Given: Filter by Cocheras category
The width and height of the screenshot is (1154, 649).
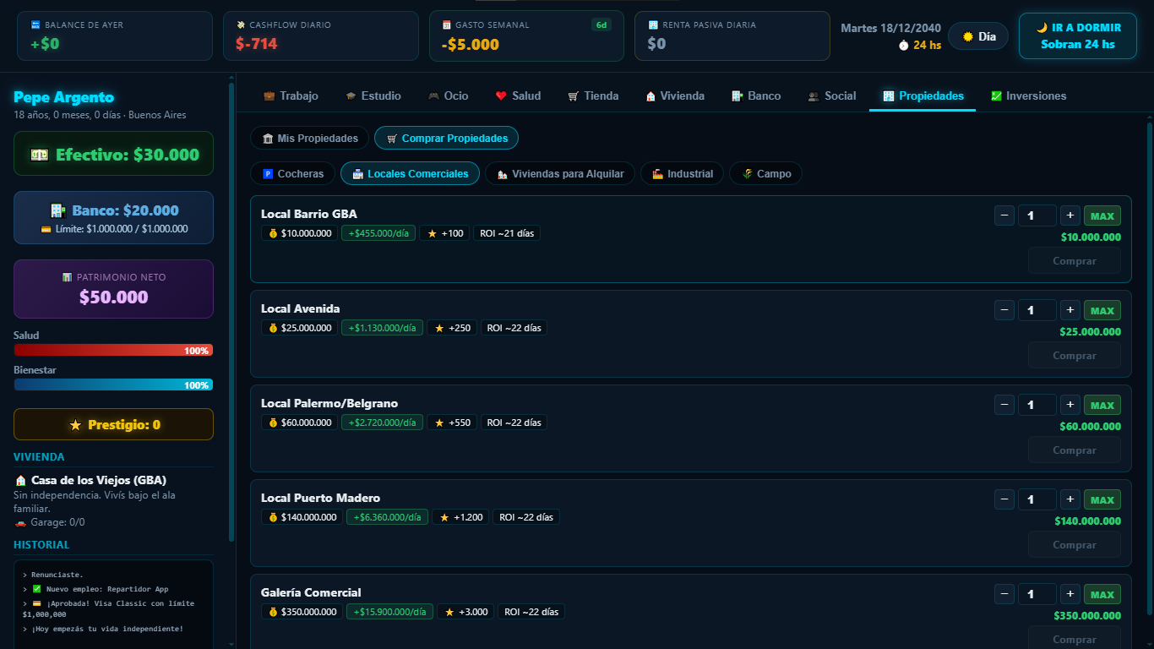Looking at the screenshot, I should tap(293, 173).
